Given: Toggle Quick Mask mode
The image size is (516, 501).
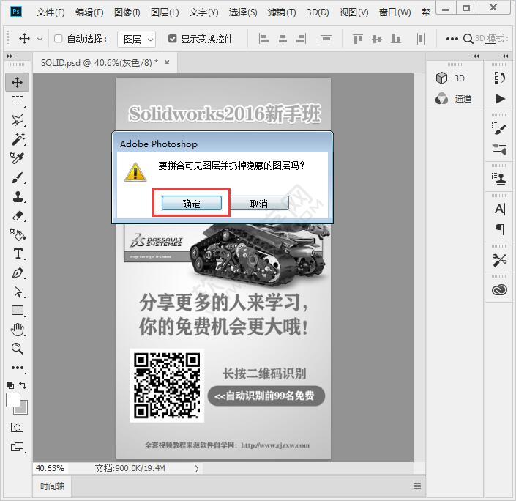Looking at the screenshot, I should (x=18, y=427).
